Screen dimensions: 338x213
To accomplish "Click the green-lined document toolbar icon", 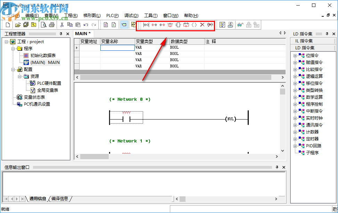I will (114, 25).
